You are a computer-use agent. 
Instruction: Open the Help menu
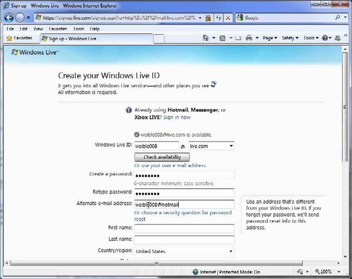(95, 29)
